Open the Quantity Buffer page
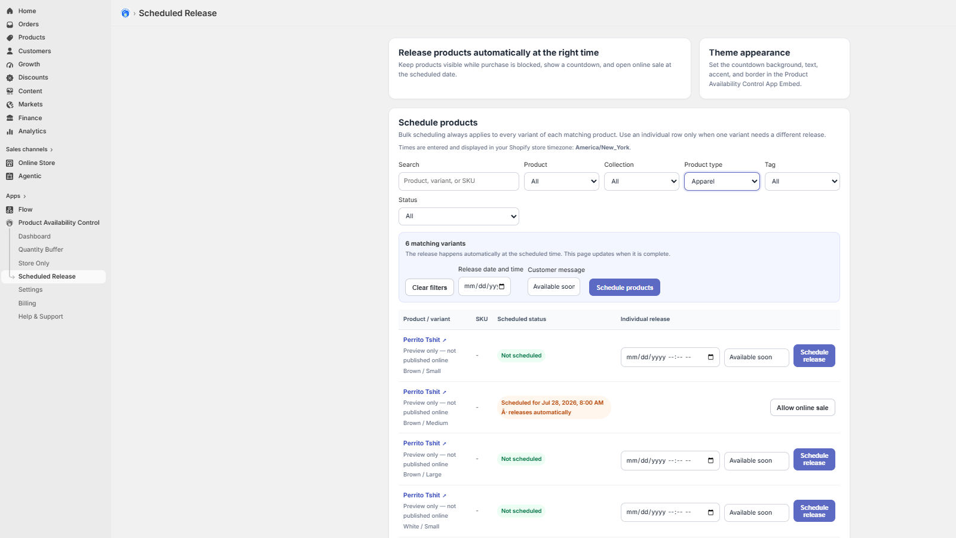Screen dimensions: 956x538 click(41, 250)
